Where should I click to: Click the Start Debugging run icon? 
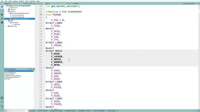(2, 106)
